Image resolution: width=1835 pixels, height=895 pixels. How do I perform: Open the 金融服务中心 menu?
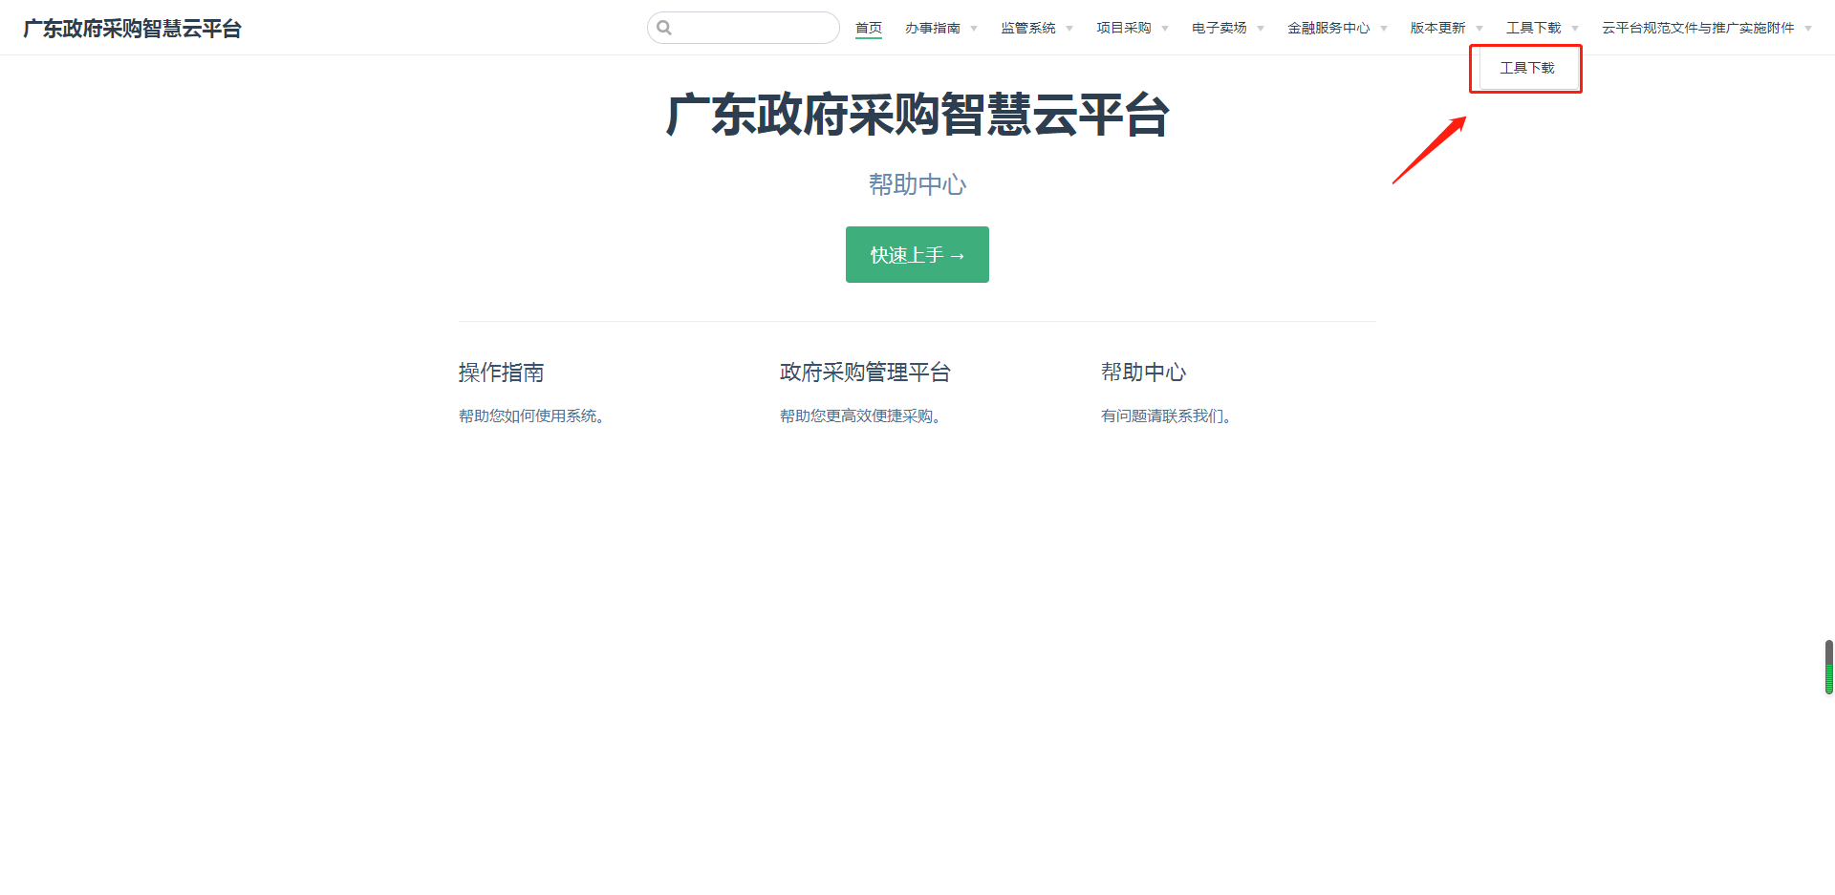1328,28
